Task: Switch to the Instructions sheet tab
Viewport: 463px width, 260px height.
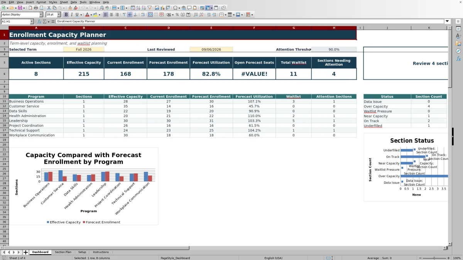Action: 101,252
